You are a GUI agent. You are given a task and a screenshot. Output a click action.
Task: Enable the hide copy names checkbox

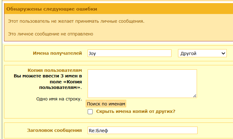coord(90,112)
